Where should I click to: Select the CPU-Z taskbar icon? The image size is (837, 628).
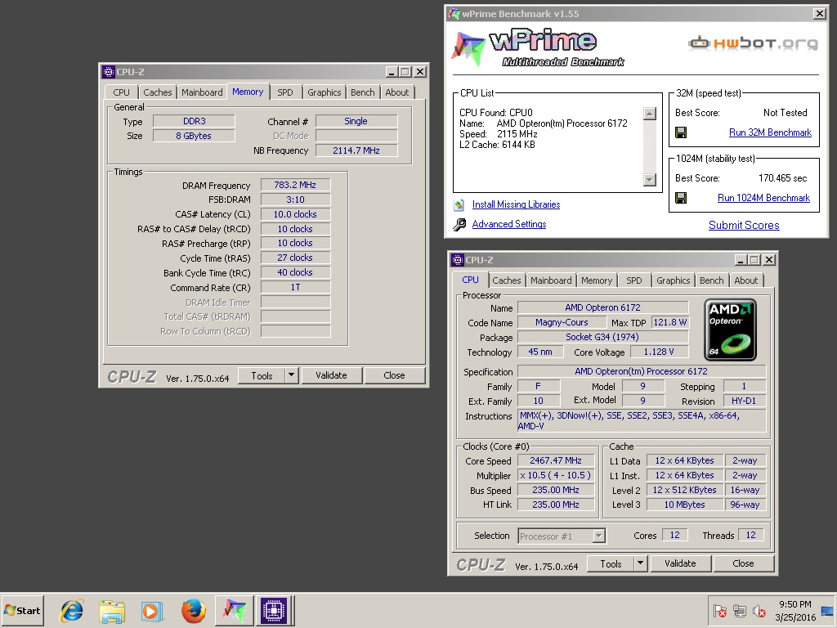tap(274, 610)
